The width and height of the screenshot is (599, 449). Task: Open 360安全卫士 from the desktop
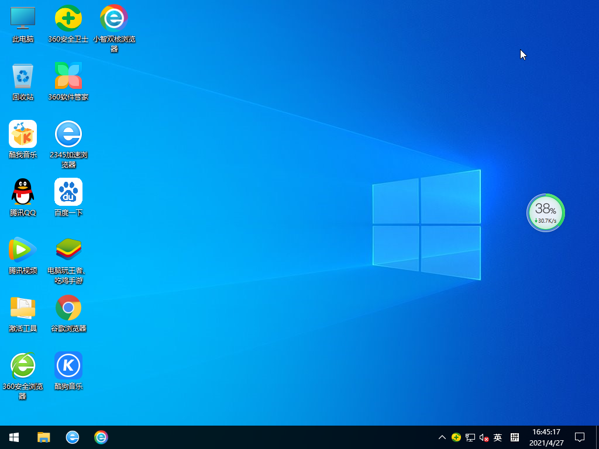pos(68,19)
